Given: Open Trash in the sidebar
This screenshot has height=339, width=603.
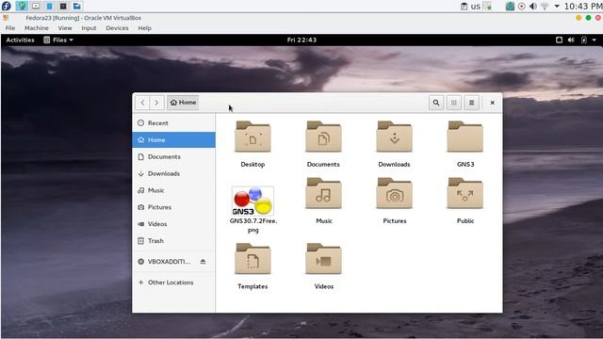Looking at the screenshot, I should 173,241.
